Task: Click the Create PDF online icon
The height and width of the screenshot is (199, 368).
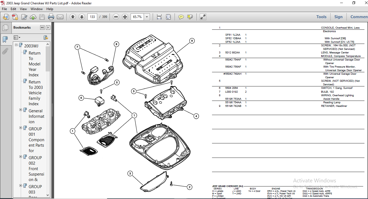Action: [15, 17]
